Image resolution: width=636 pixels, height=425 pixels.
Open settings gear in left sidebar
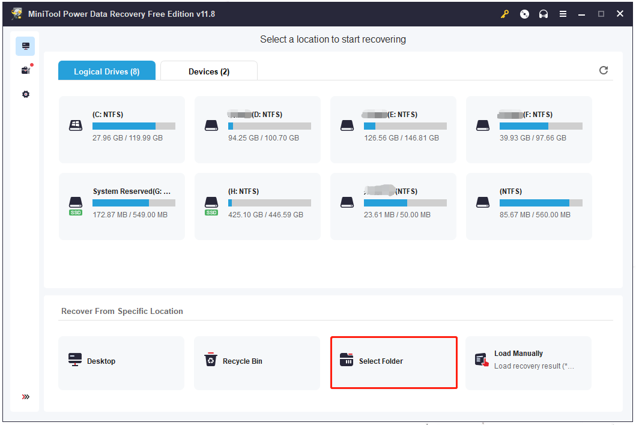click(x=25, y=94)
